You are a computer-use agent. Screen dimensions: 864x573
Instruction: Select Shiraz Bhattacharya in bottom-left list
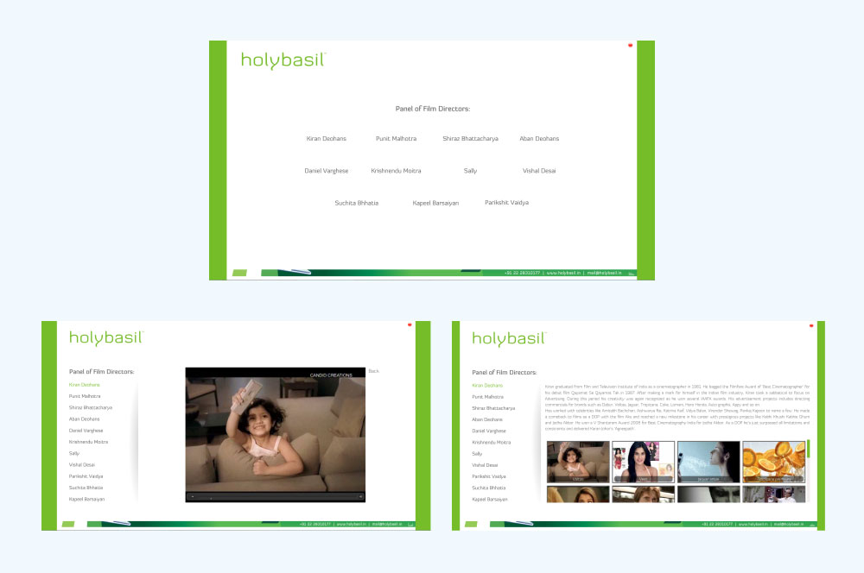[91, 408]
